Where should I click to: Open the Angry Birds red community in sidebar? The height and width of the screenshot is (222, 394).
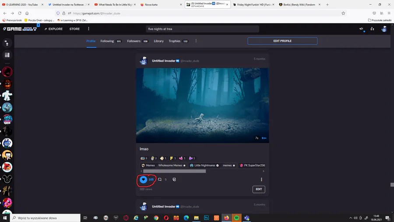pos(7,167)
